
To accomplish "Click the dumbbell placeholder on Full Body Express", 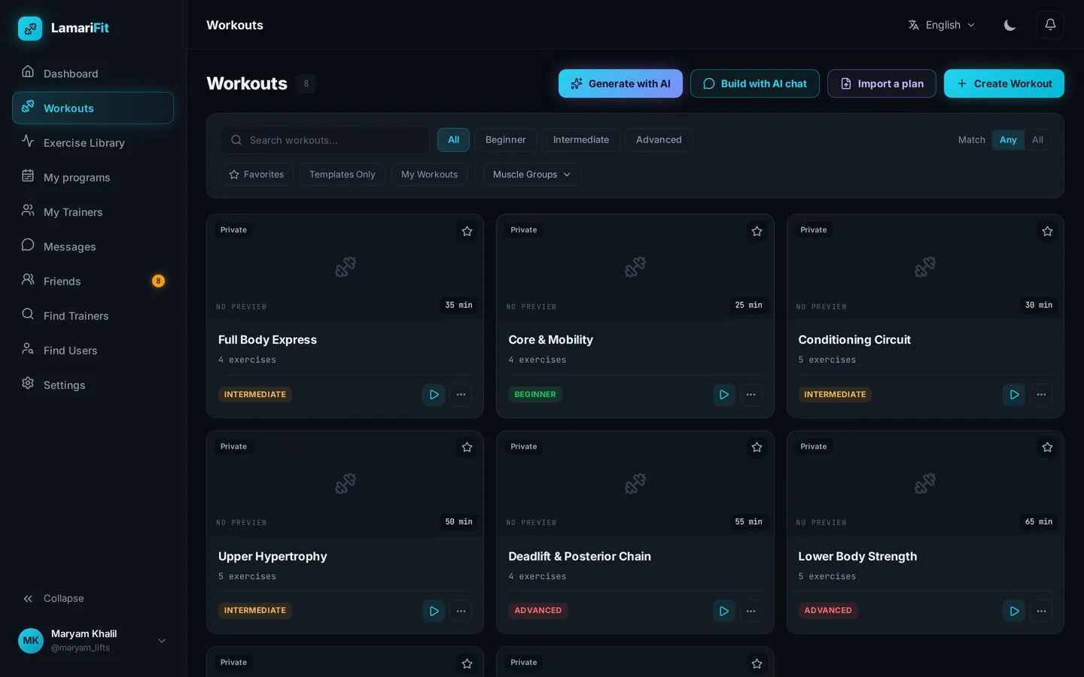I will (346, 267).
